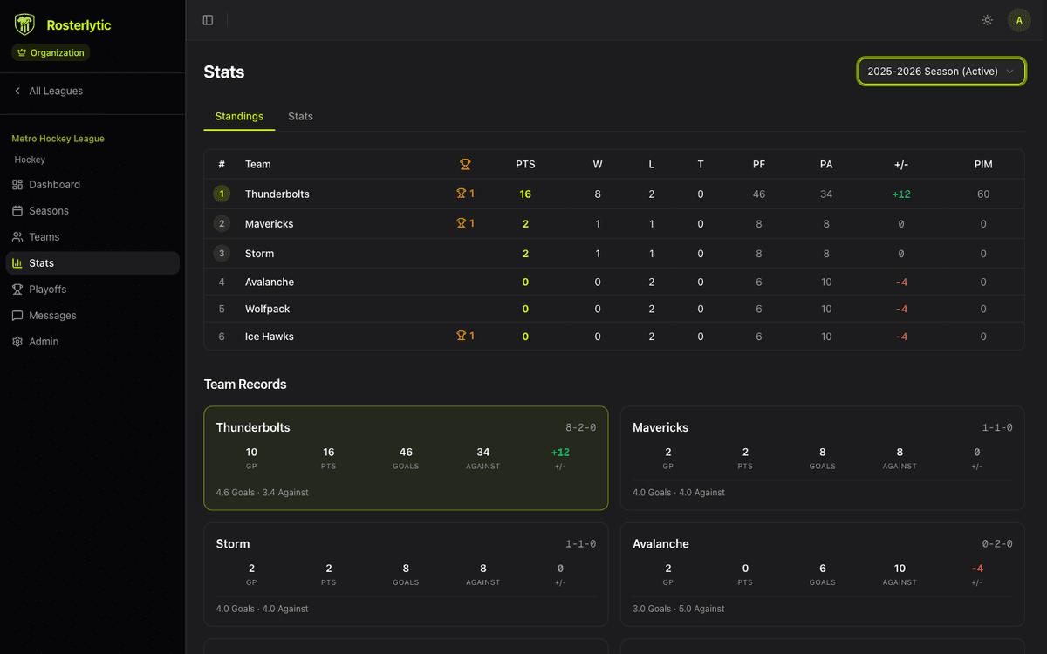Click the trophy column header in standings

coord(465,164)
